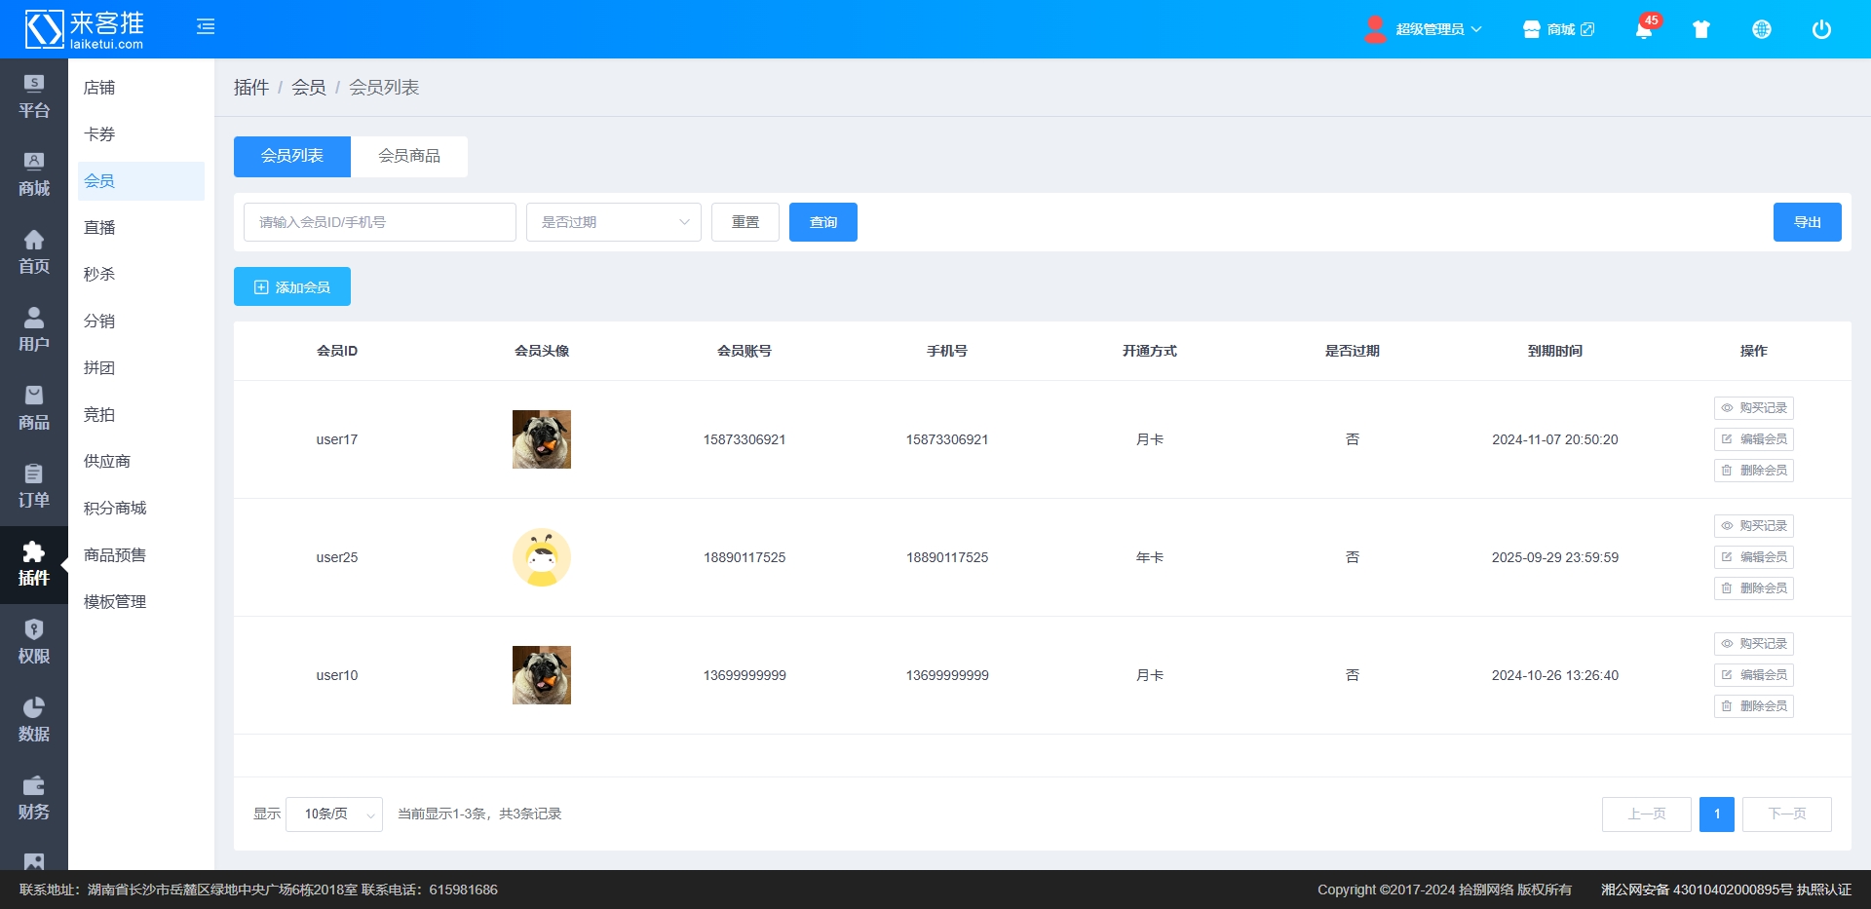Collapse the sidebar with the hamburger icon

tap(206, 27)
